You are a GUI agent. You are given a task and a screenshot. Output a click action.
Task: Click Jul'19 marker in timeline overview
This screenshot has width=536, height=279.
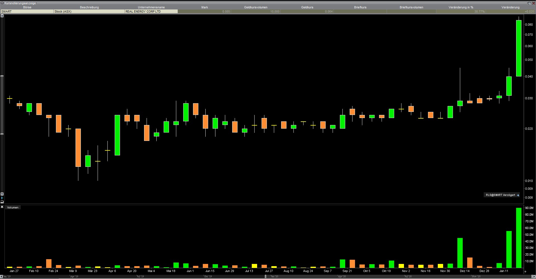140,276
